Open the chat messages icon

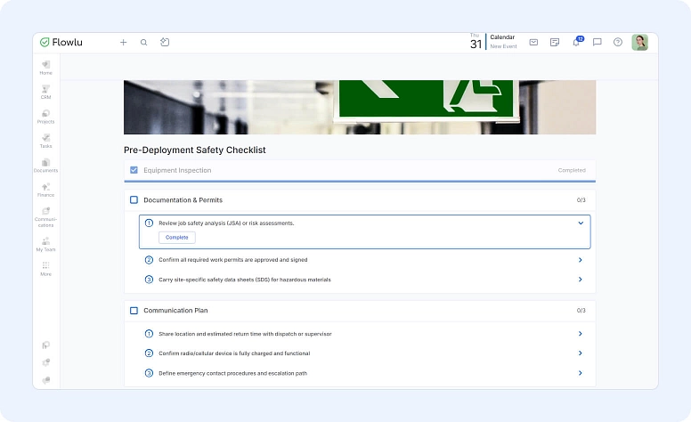[x=598, y=42]
